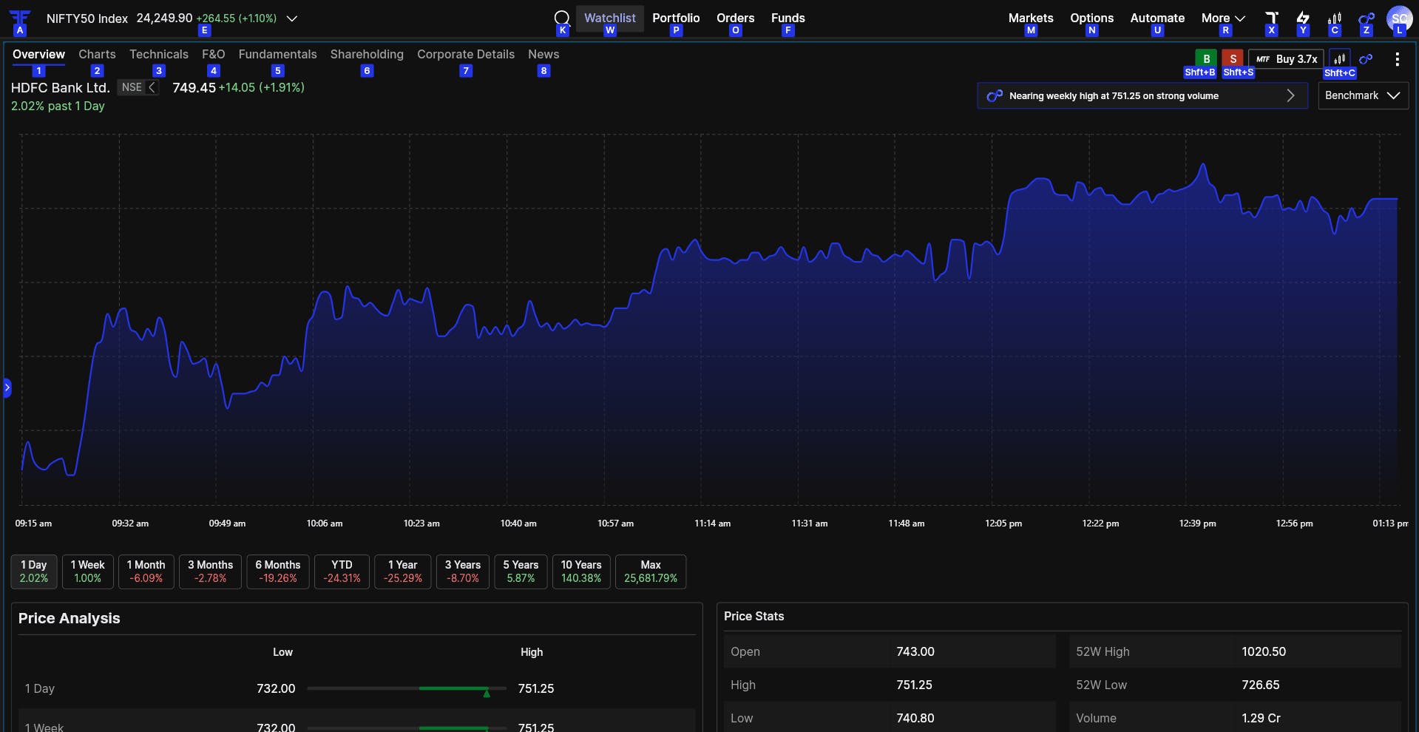Select the Max timeframe option
The image size is (1419, 732).
pos(651,572)
